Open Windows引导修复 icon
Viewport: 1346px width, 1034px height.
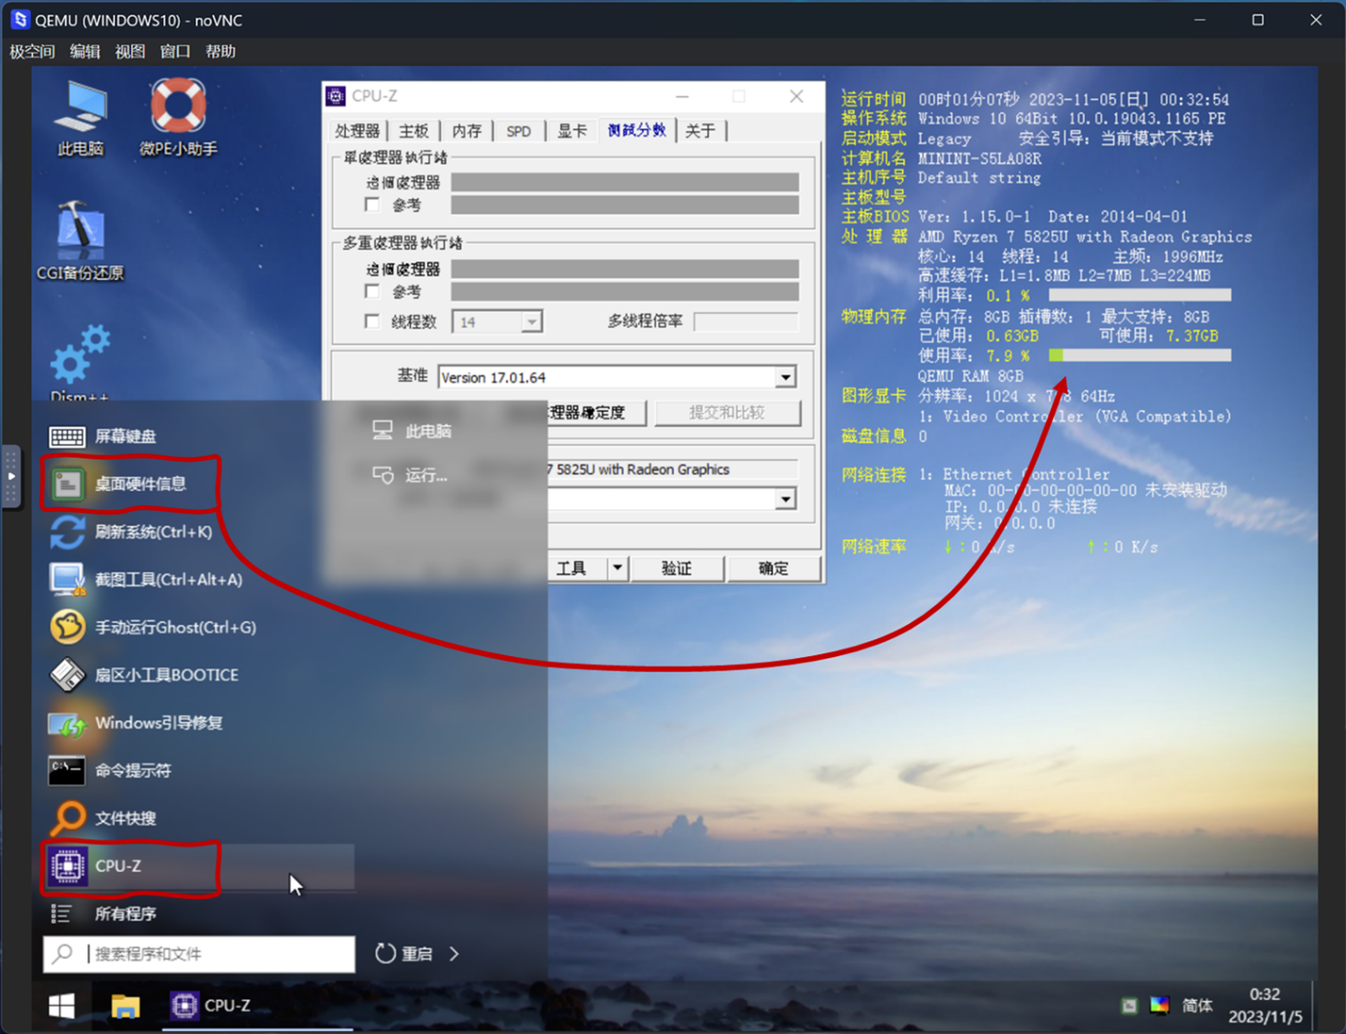(67, 722)
